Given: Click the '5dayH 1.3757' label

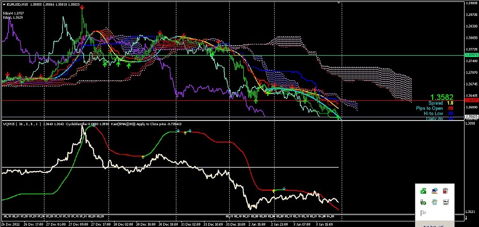Looking at the screenshot, I should (x=14, y=14).
